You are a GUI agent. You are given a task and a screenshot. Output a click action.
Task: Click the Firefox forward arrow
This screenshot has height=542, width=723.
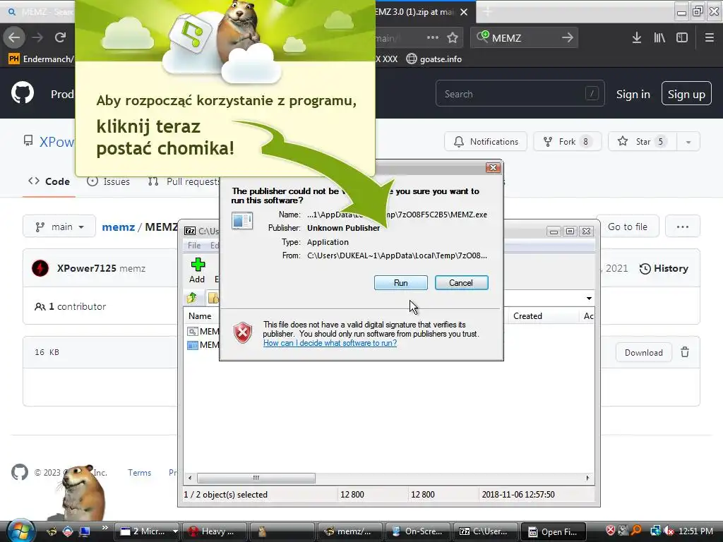tap(37, 37)
